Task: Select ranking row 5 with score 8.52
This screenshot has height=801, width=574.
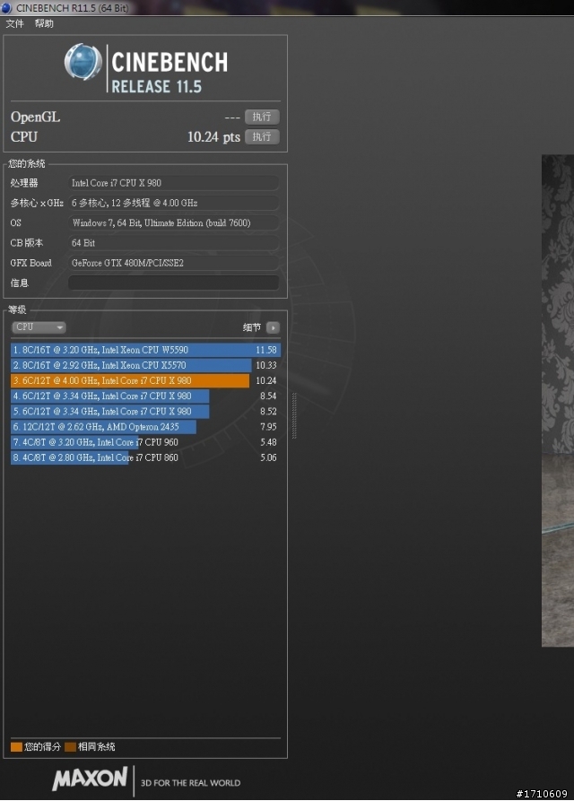Action: (145, 411)
